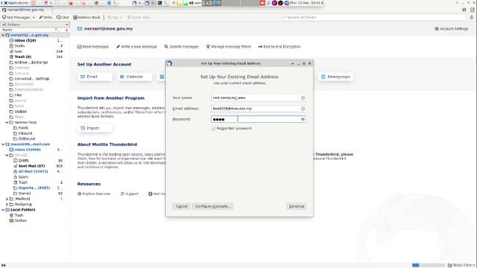477x268 pixels.
Task: Open the All Folders view dropdown
Action: (35, 25)
